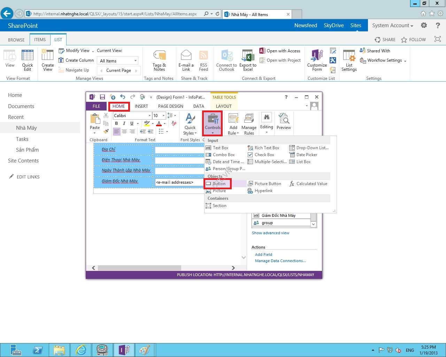Image resolution: width=446 pixels, height=357 pixels.
Task: Click the Button control in Objects
Action: click(x=218, y=184)
